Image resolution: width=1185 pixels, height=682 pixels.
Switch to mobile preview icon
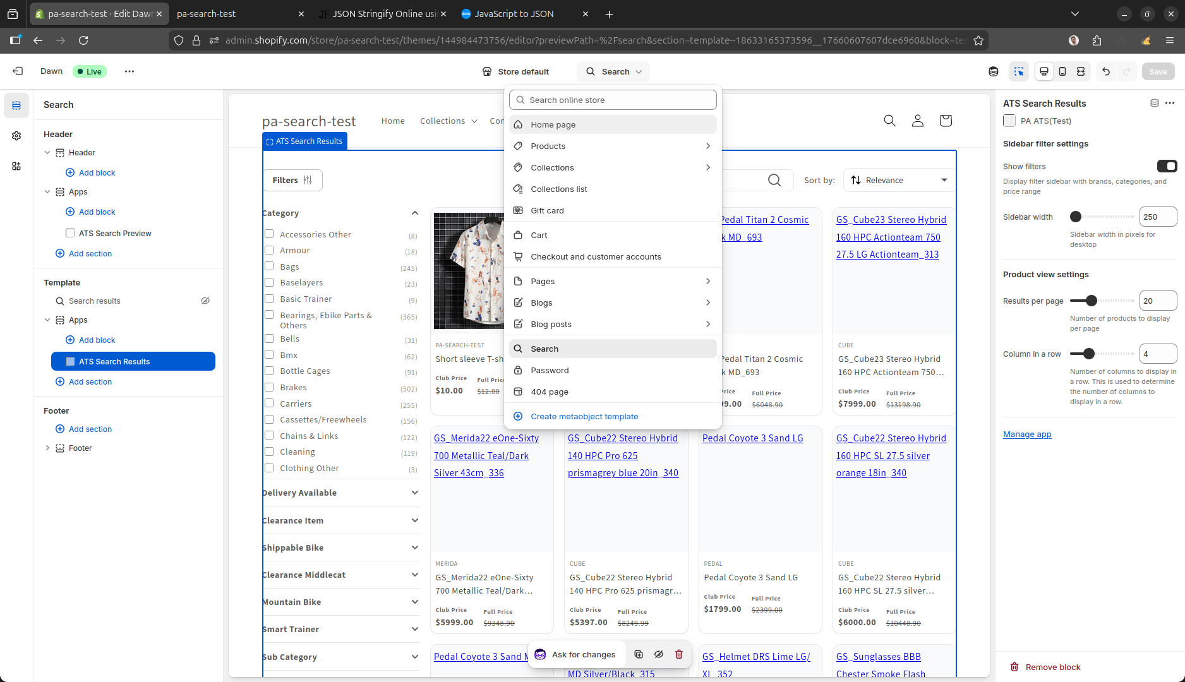(1062, 71)
